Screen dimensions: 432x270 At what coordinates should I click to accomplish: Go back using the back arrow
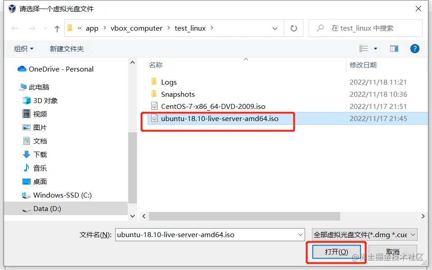coord(15,28)
